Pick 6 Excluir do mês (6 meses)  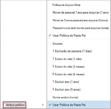point(69,74)
